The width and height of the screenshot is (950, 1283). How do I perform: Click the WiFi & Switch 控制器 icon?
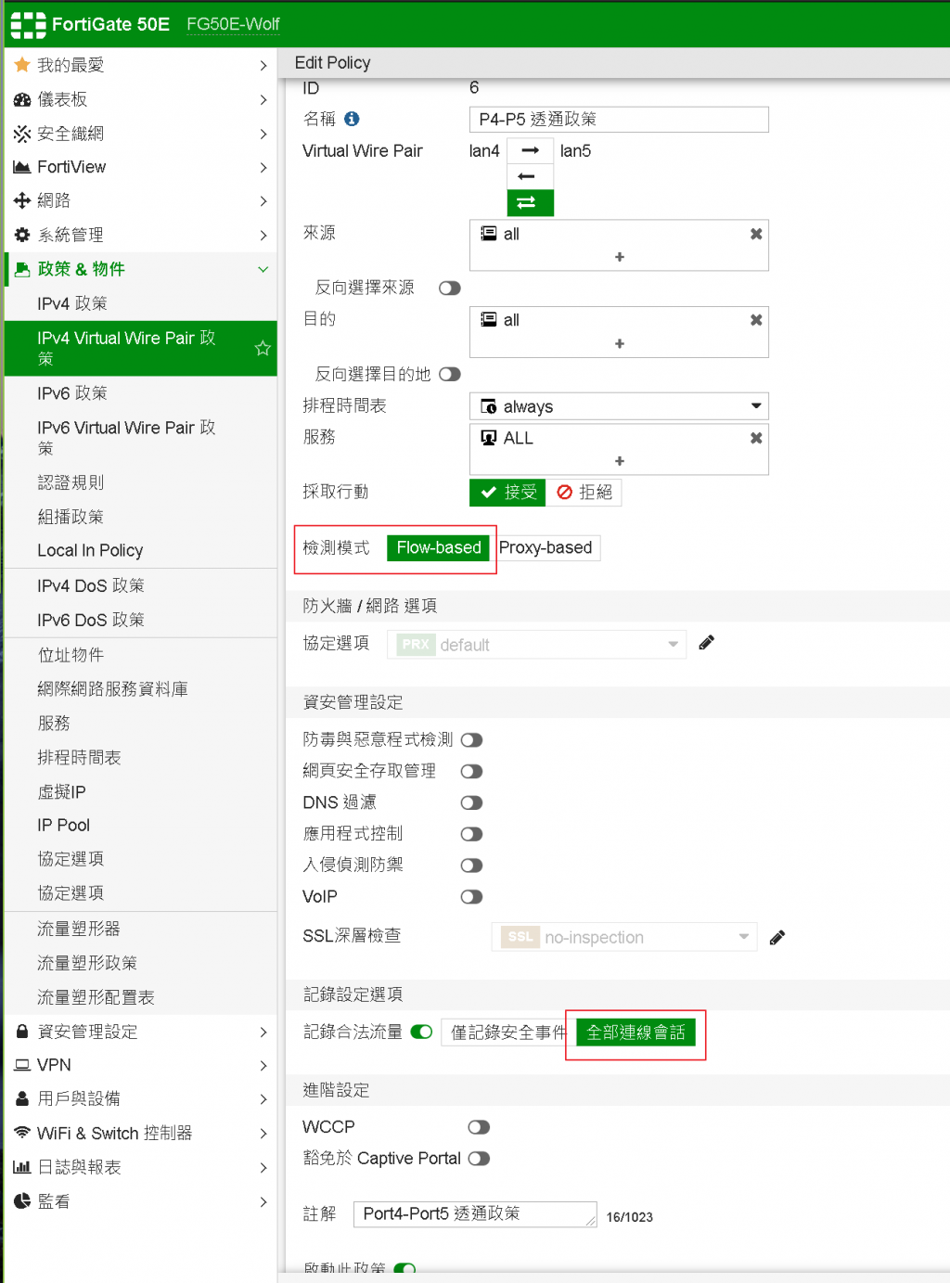coord(22,1133)
